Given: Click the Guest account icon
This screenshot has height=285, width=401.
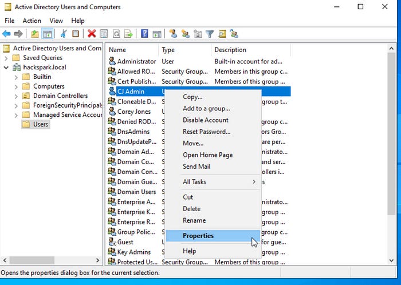Looking at the screenshot, I should tap(112, 242).
